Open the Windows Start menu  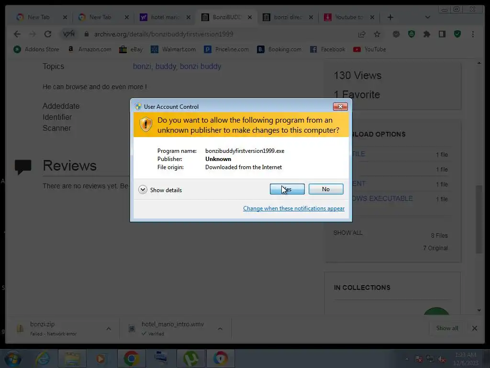12,358
